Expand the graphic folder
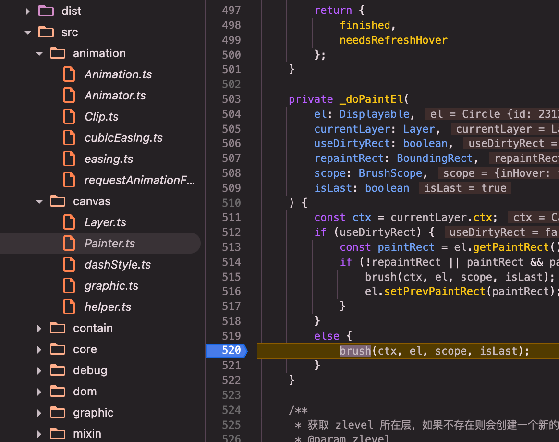This screenshot has width=559, height=442. (39, 413)
